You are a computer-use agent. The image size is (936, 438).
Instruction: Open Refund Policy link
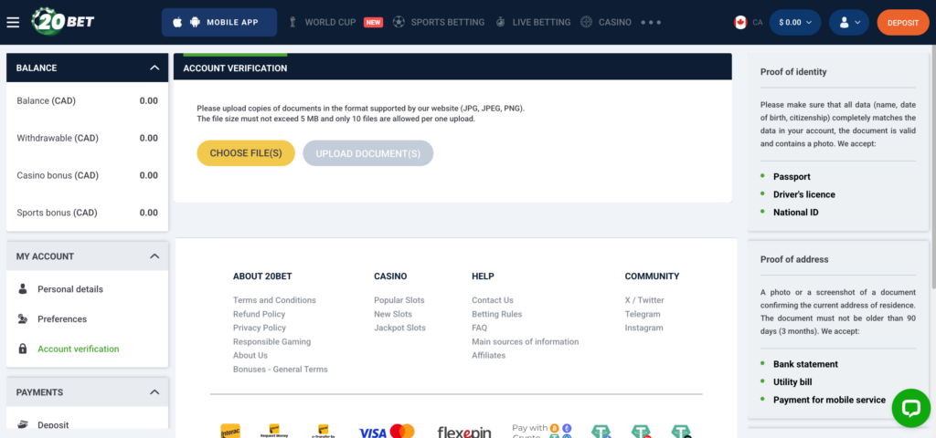[259, 314]
